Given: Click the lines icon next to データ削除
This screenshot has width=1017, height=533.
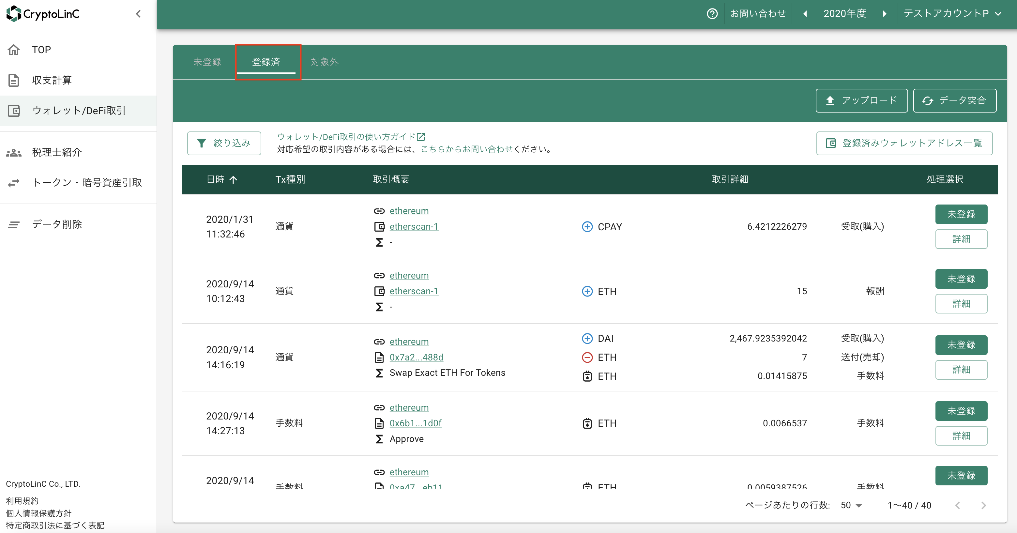Looking at the screenshot, I should (14, 225).
